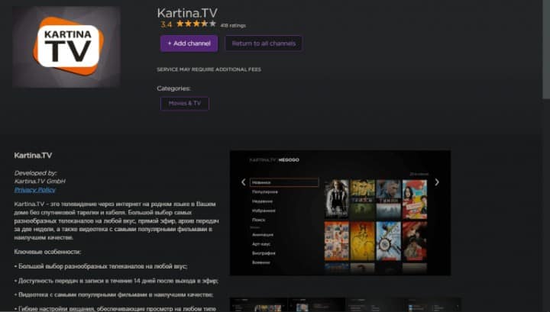Click the main Kartina.TV screenshot preview
Viewport: 550px width, 312px height.
coord(340,213)
